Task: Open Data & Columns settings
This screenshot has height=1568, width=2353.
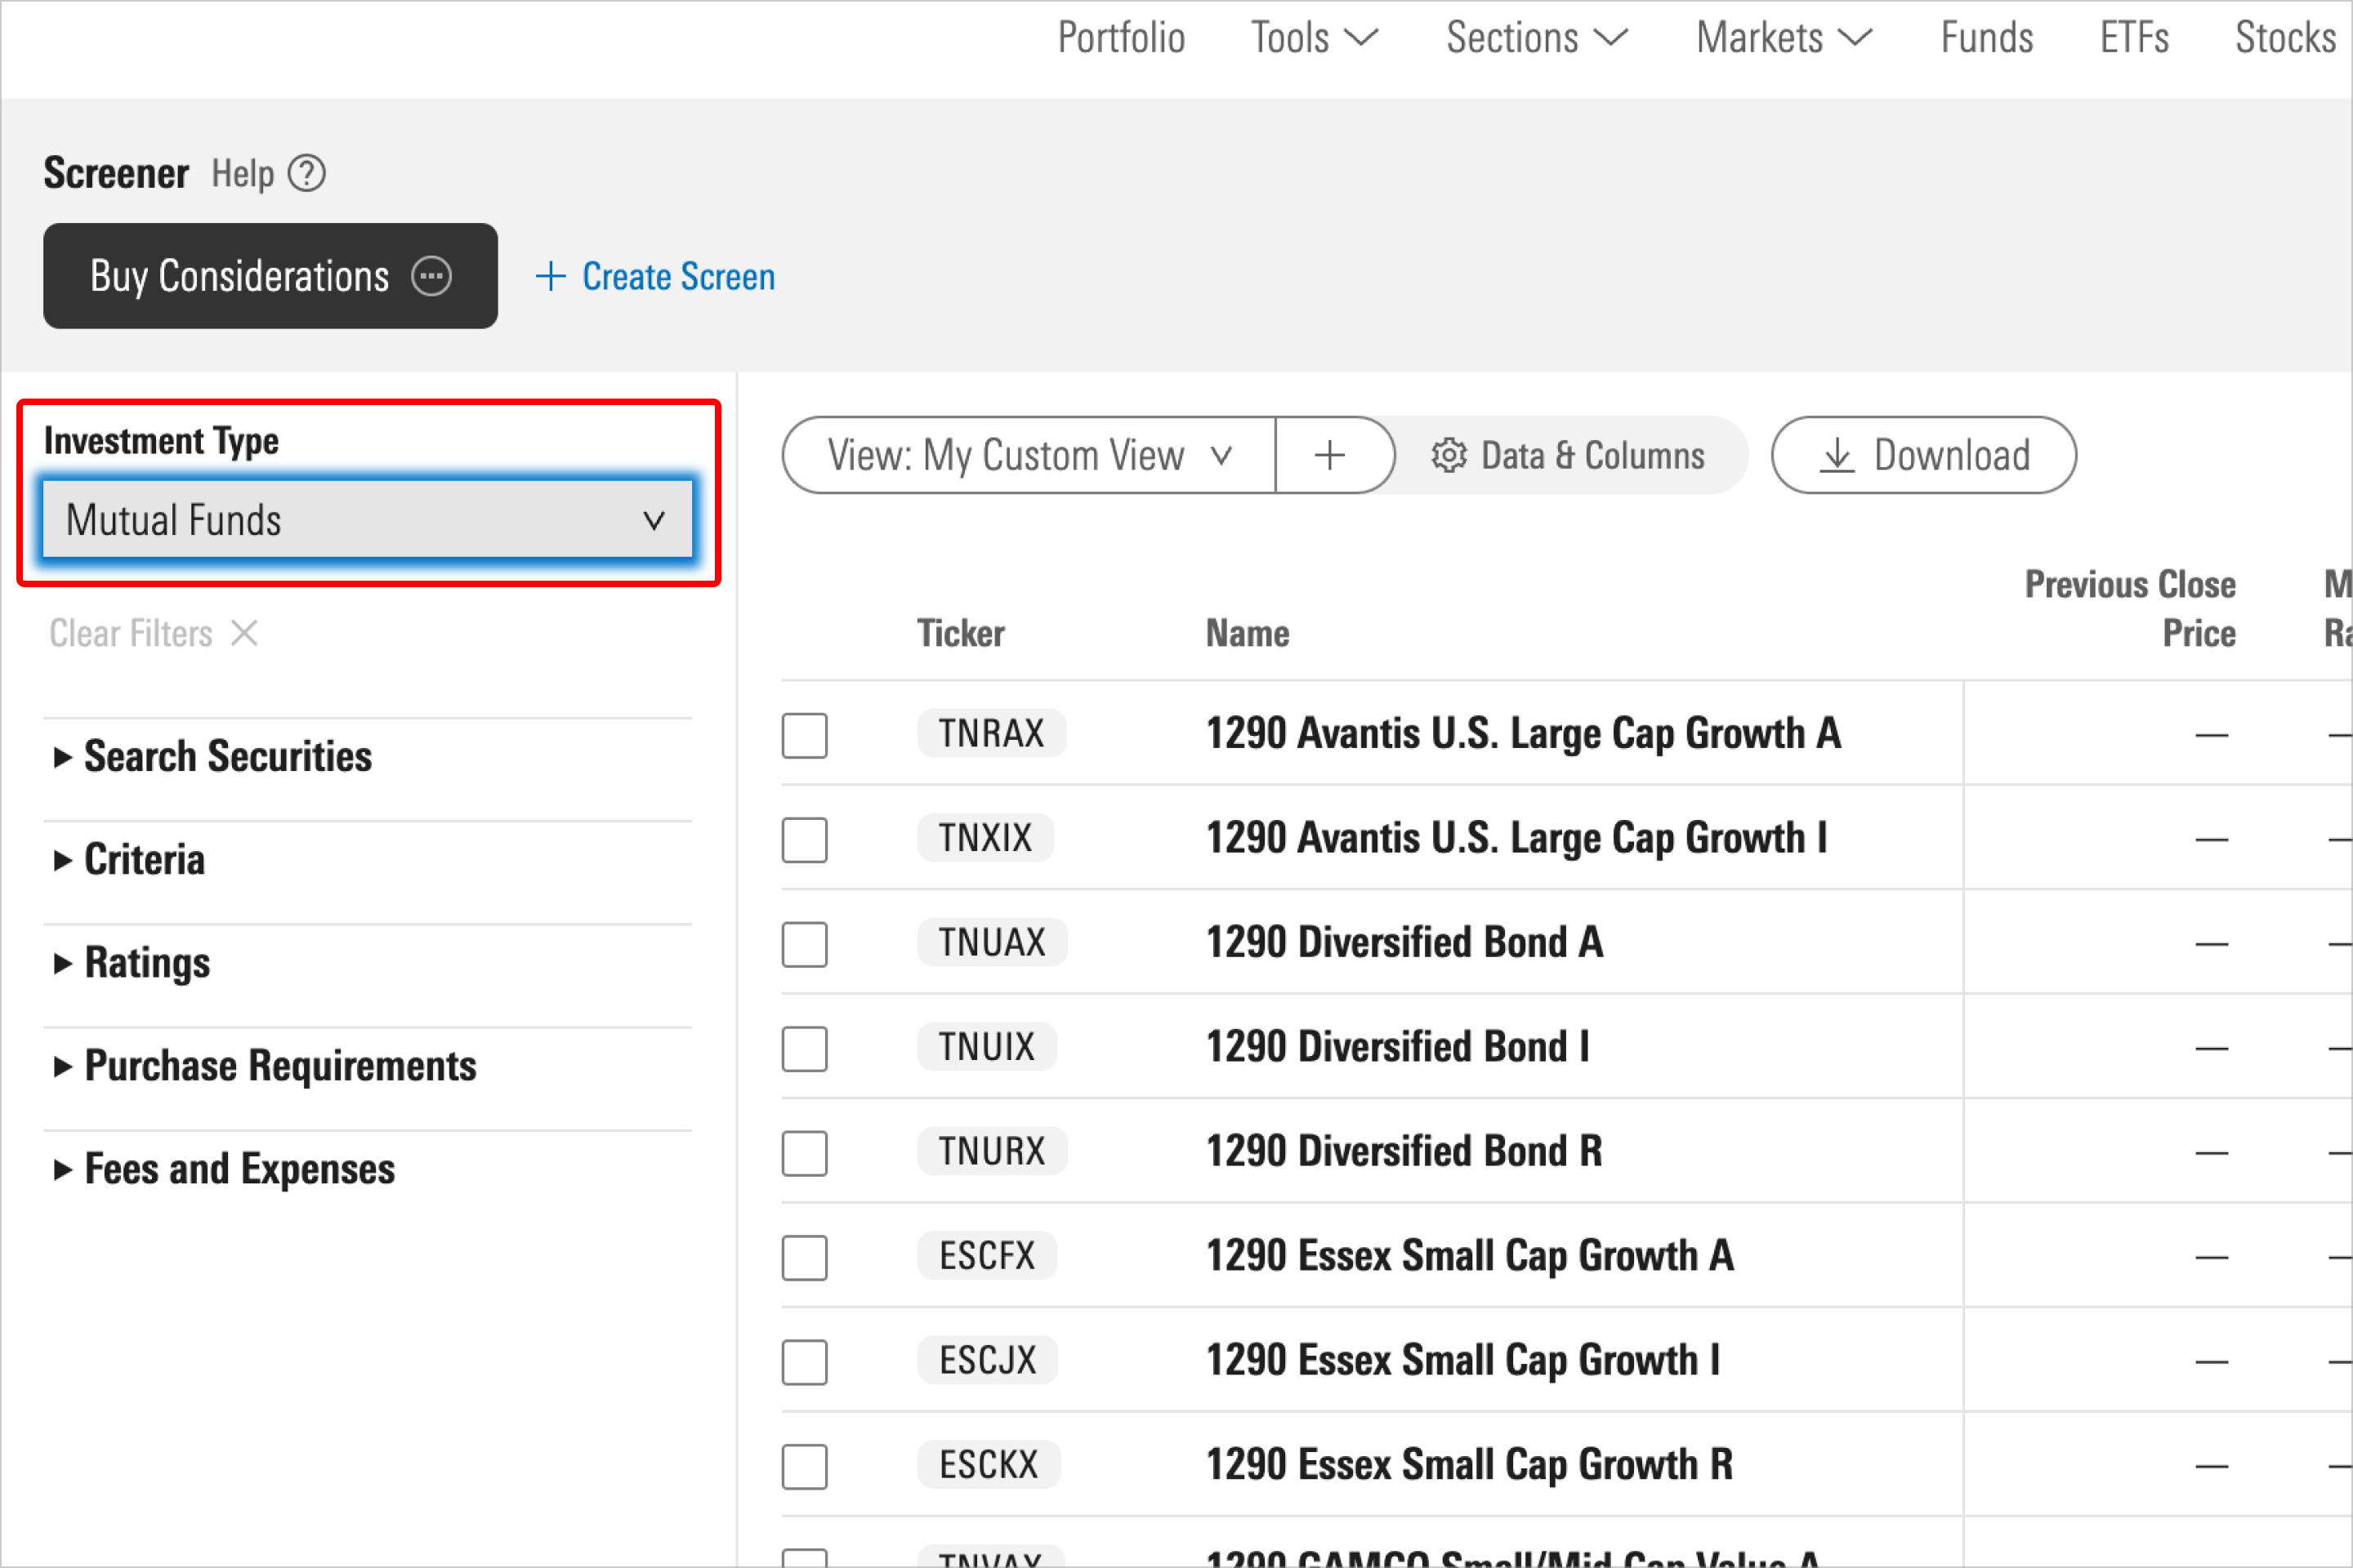Action: click(x=1569, y=456)
